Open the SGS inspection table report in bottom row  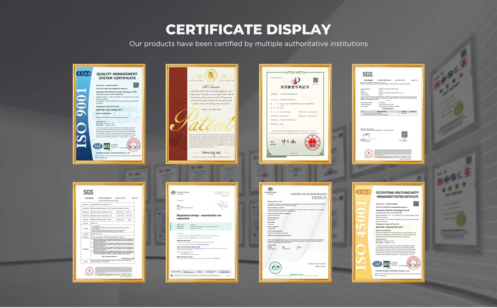coord(109,232)
